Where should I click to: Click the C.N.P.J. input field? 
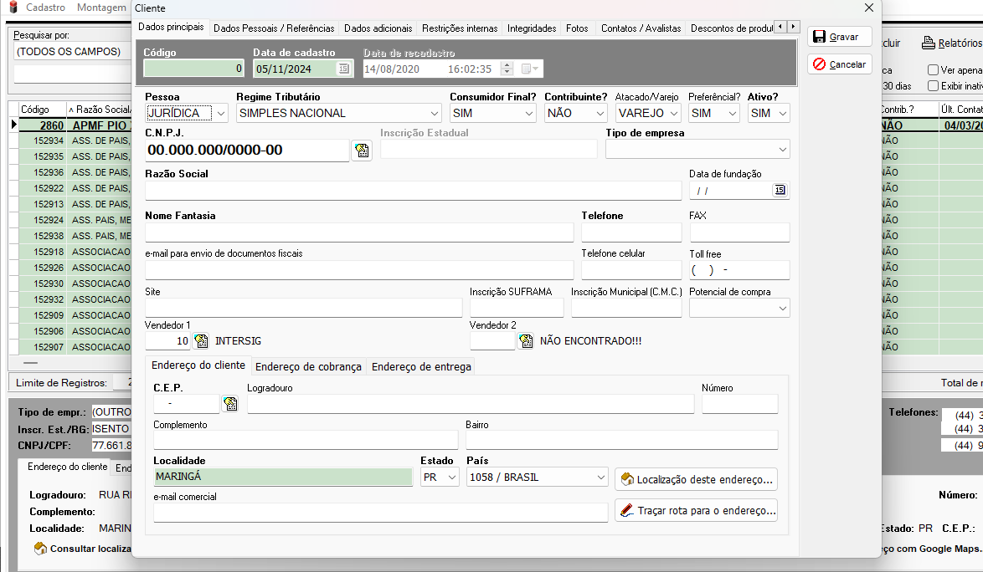[247, 151]
